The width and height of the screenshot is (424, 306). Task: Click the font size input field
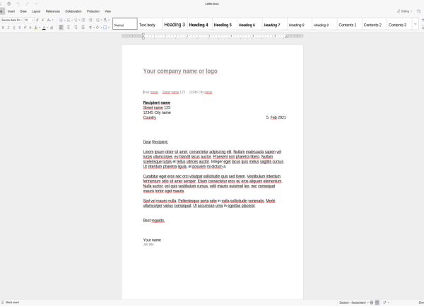[x=28, y=20]
